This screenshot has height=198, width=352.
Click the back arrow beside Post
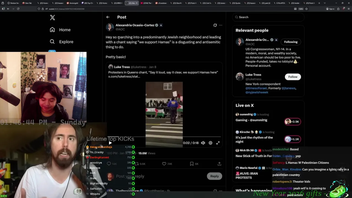point(108,17)
